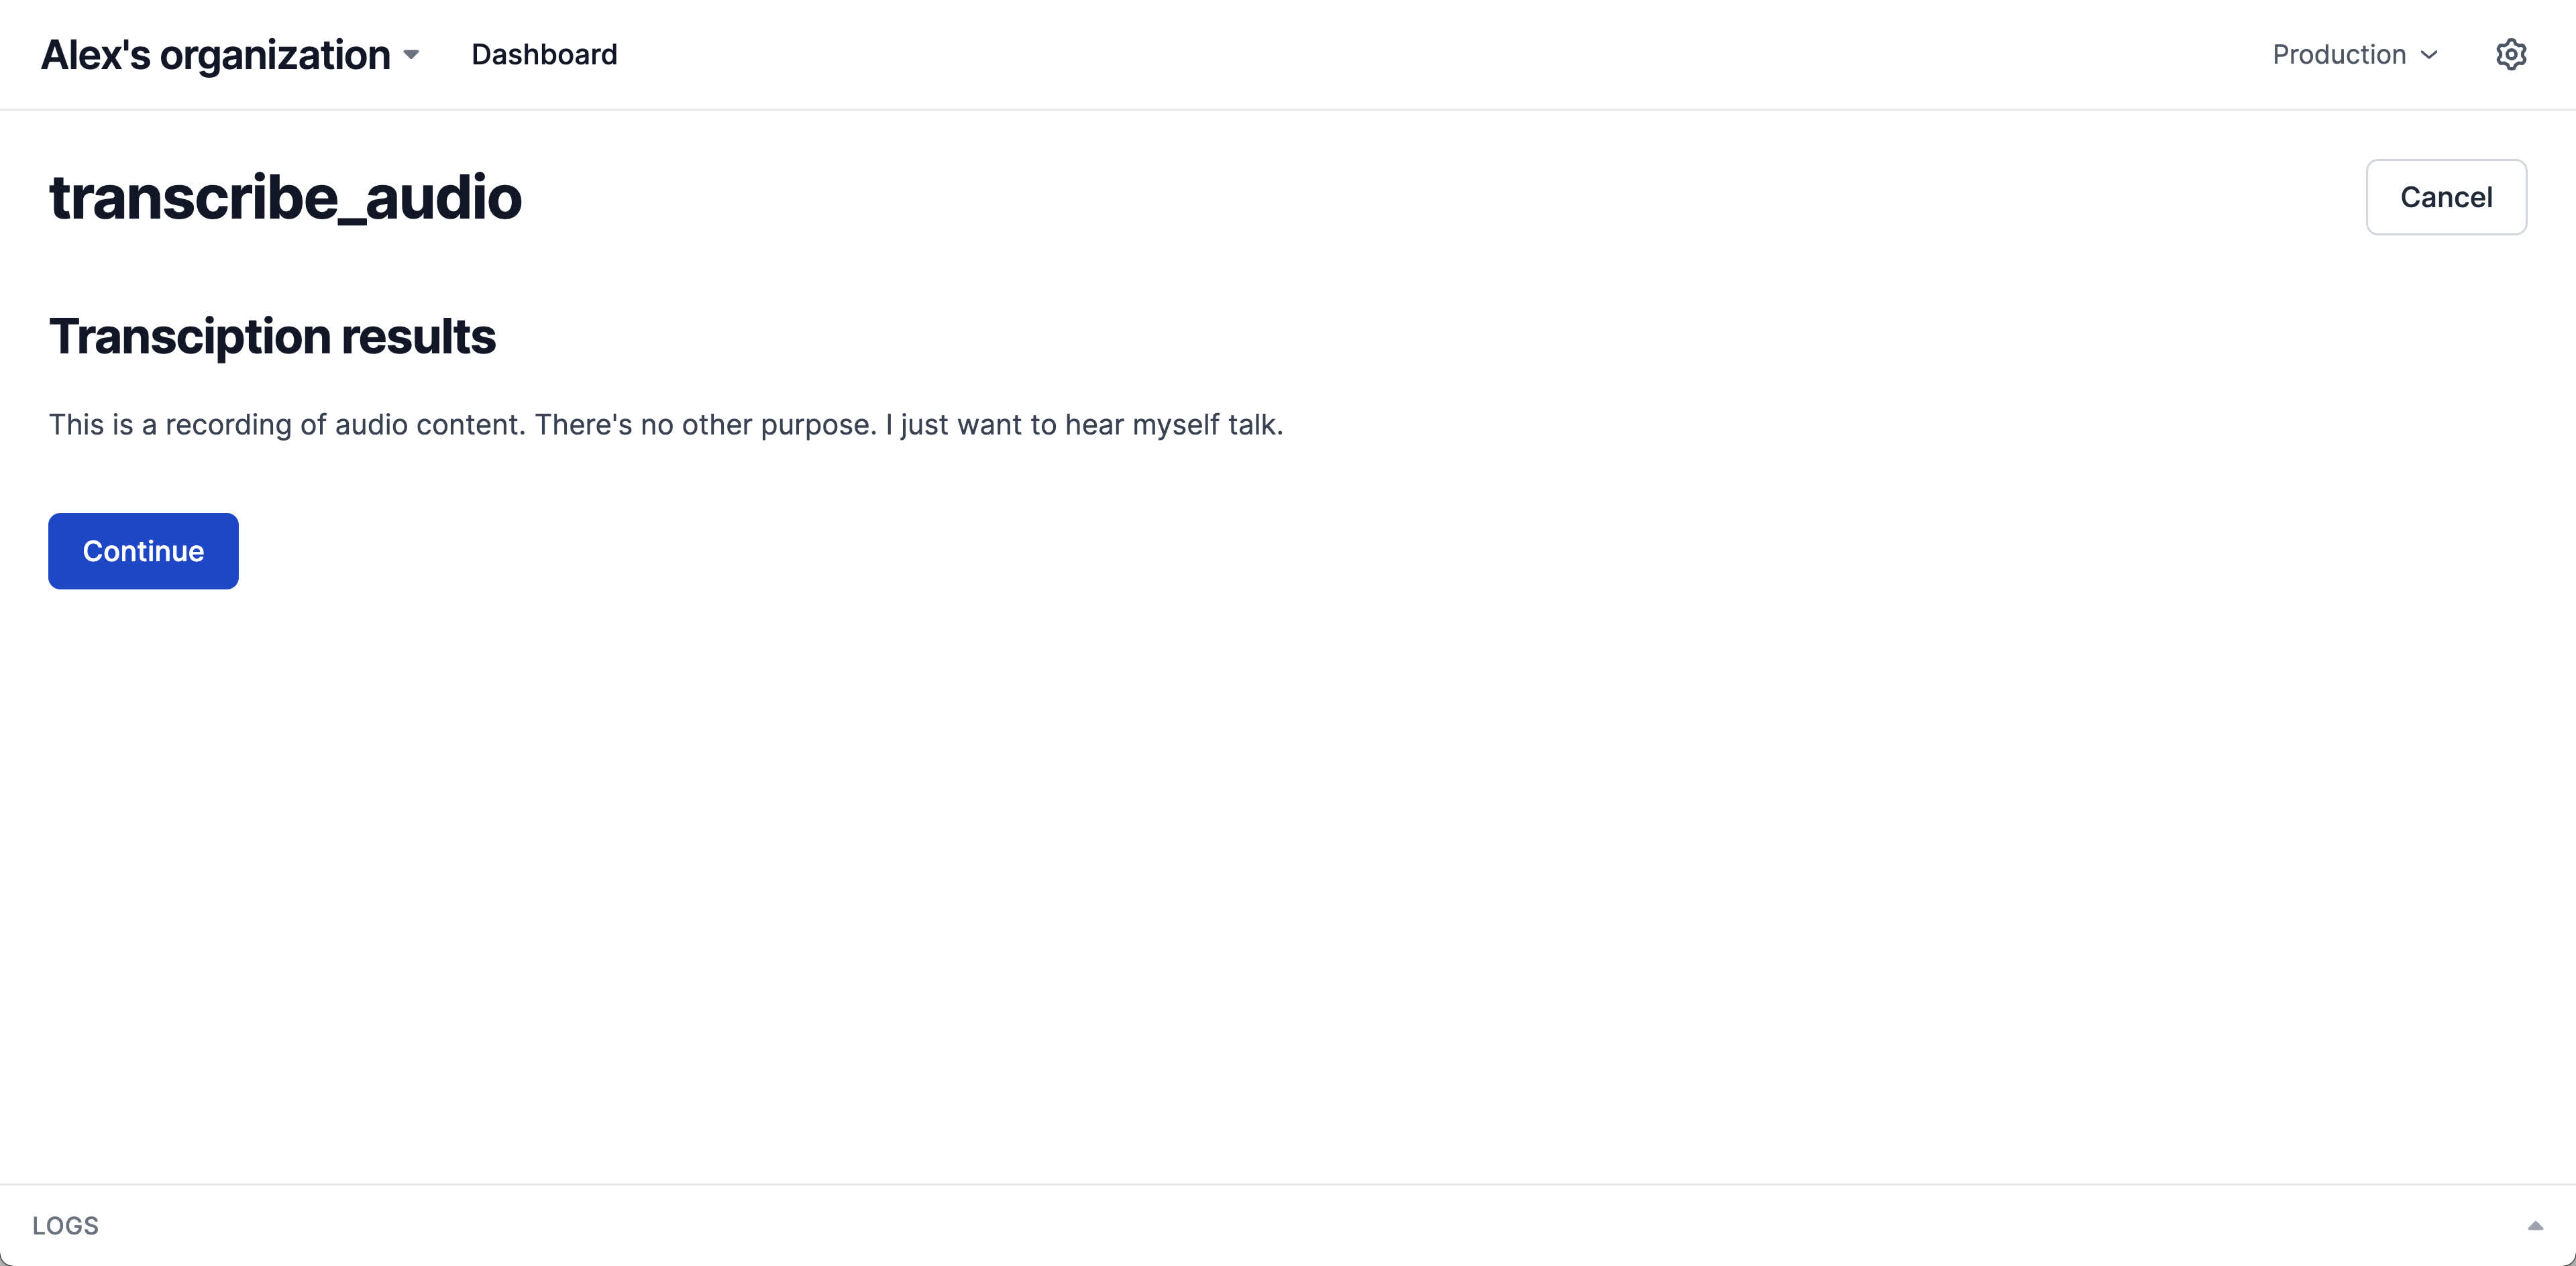Expand the Logs panel arrow
Image resolution: width=2576 pixels, height=1266 pixels.
(x=2535, y=1225)
